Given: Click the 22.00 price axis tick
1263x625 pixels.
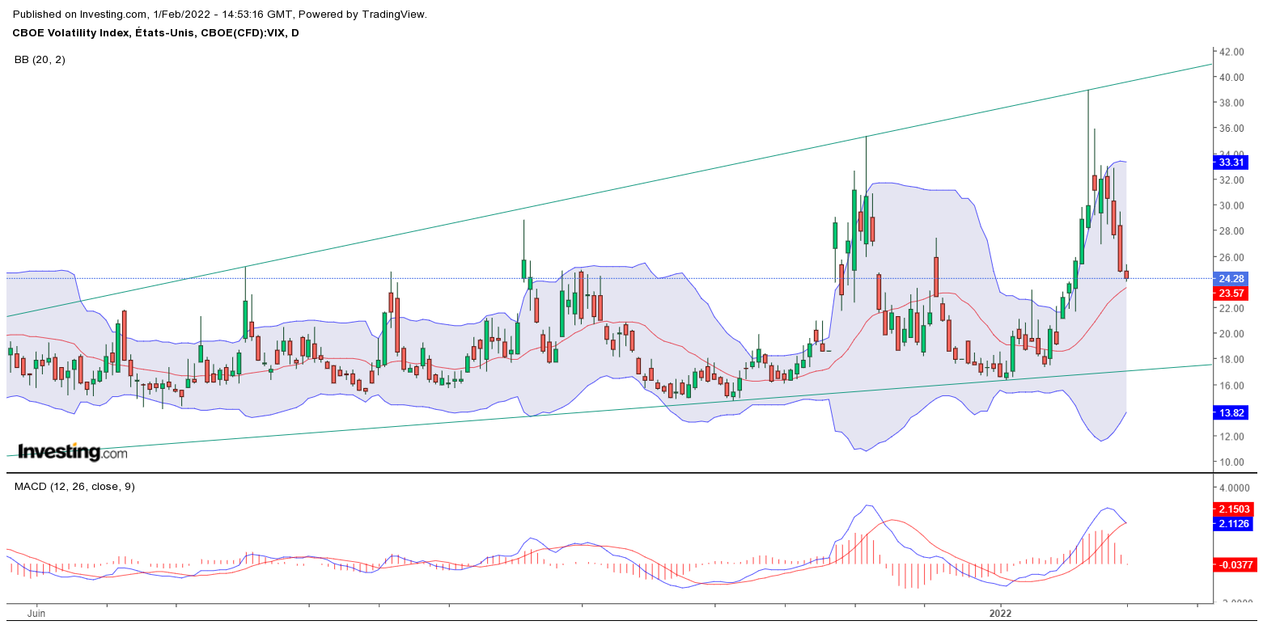Looking at the screenshot, I should (x=1231, y=308).
